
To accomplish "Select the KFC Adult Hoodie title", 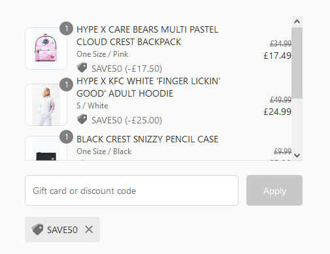I will click(148, 87).
